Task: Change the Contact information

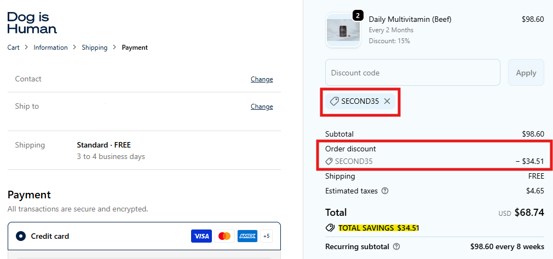Action: [262, 79]
